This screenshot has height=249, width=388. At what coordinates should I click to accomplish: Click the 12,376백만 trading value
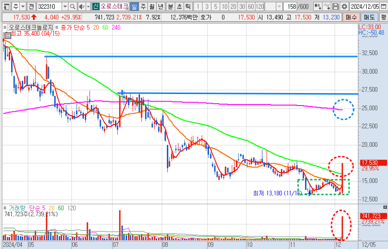click(184, 17)
